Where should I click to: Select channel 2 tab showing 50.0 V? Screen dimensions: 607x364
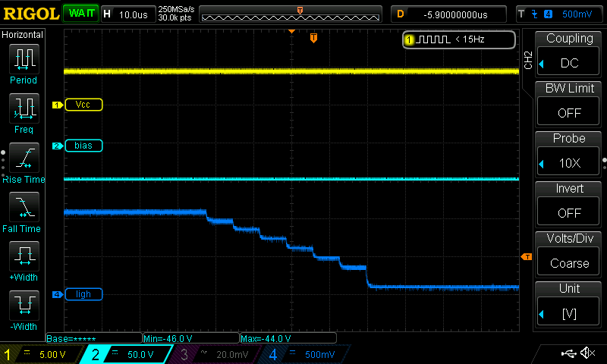pyautogui.click(x=127, y=354)
